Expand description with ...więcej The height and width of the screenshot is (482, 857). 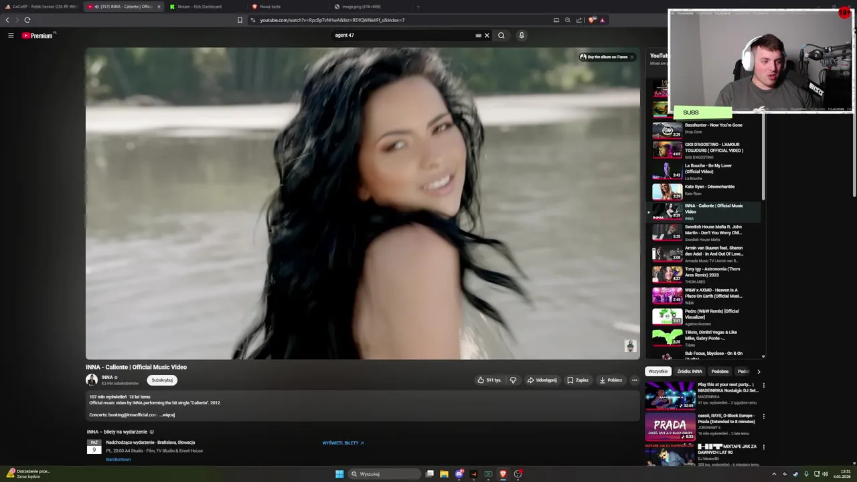point(167,415)
